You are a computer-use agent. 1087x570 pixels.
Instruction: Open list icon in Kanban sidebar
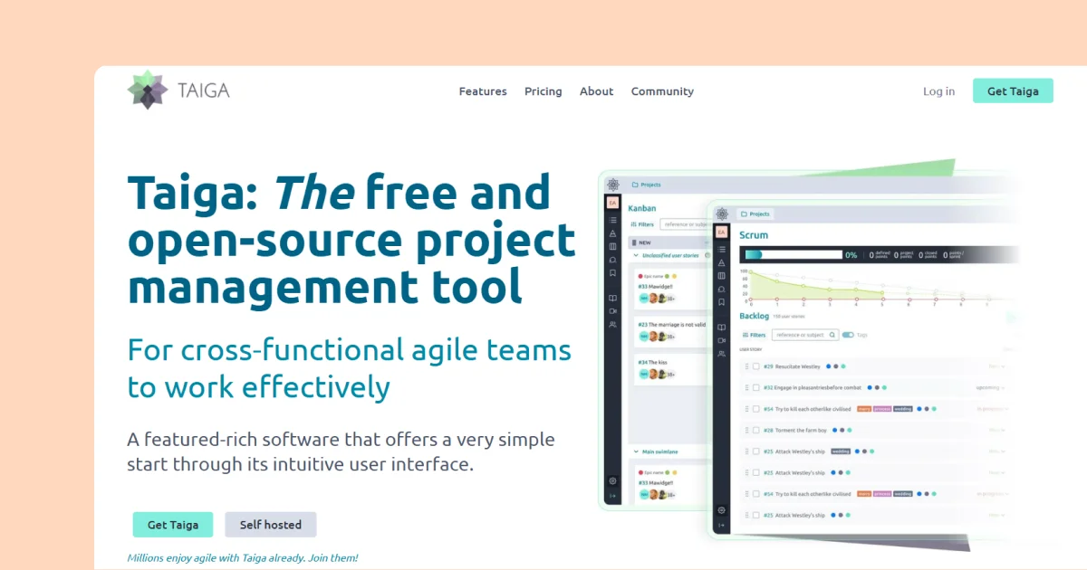coord(612,220)
